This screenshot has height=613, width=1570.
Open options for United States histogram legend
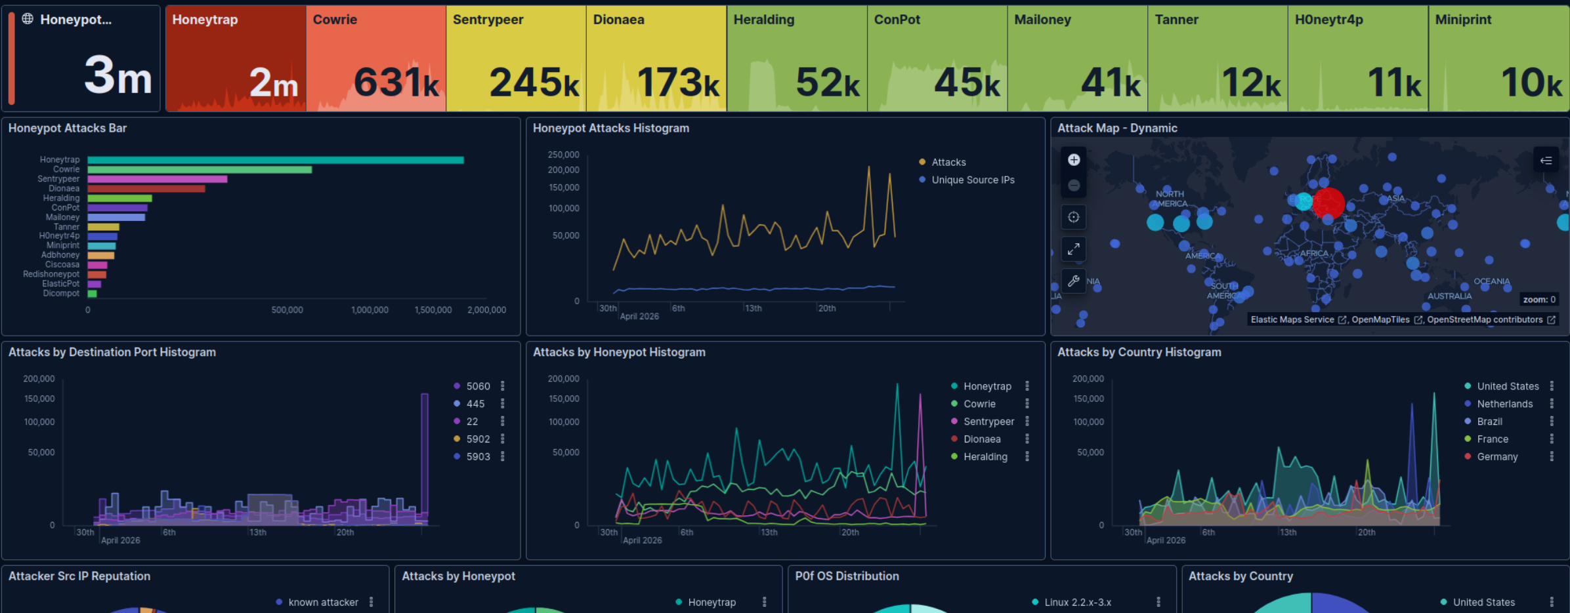coord(1552,386)
